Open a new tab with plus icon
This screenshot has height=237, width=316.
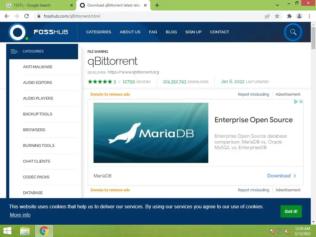point(157,5)
